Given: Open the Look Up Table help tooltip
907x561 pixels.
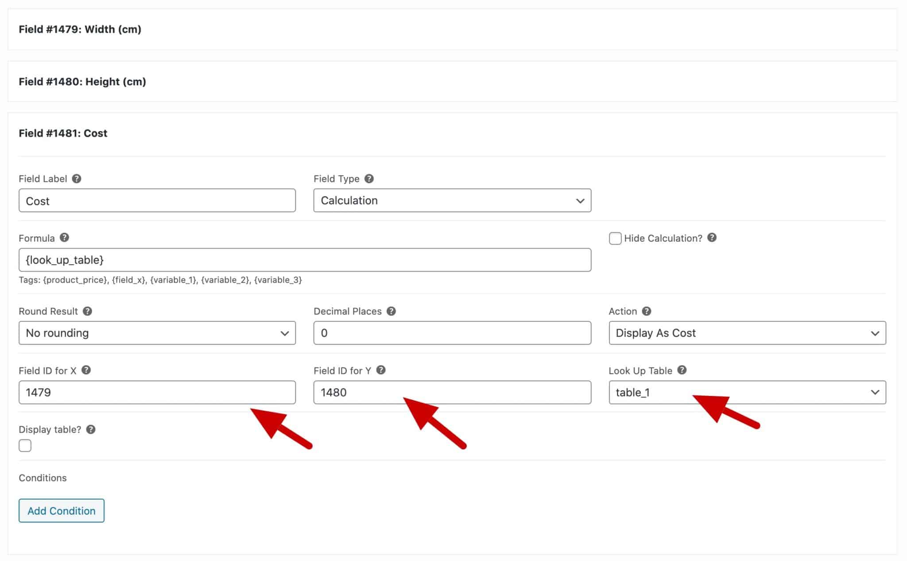Looking at the screenshot, I should point(682,370).
